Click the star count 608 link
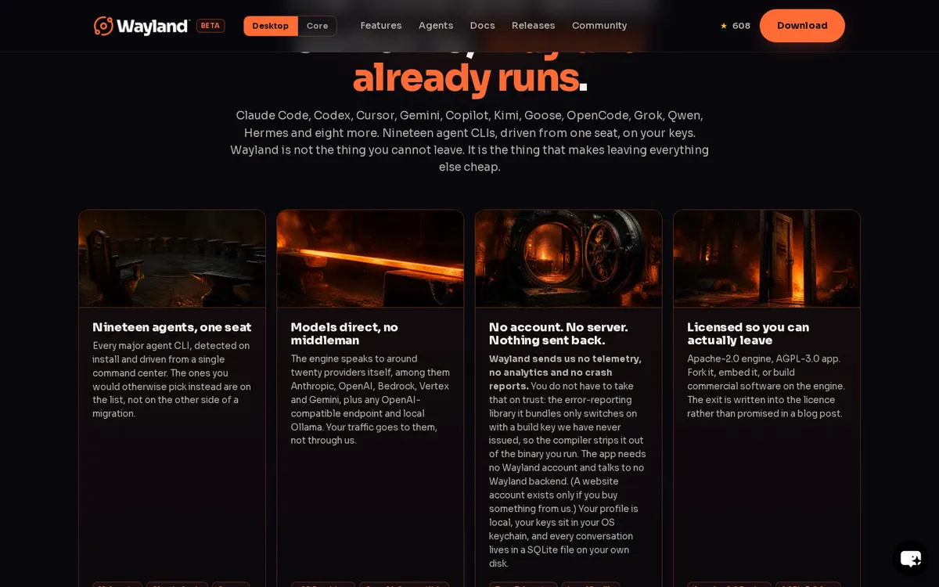 tap(736, 26)
